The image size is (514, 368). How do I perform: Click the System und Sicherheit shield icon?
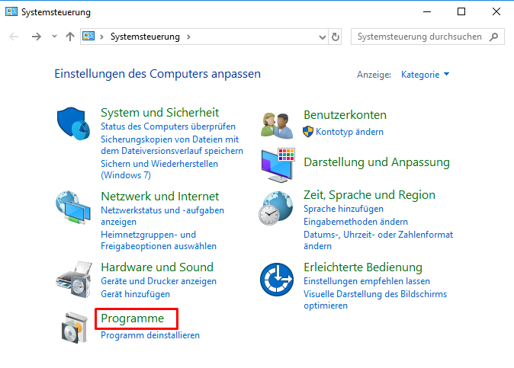click(73, 123)
